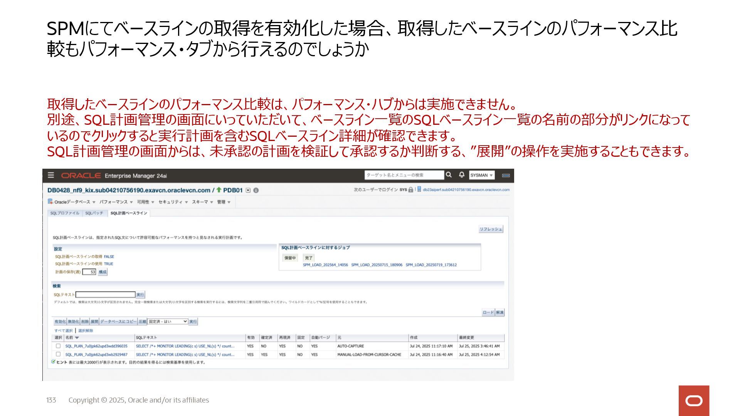The height and width of the screenshot is (416, 740).
Task: Expand the 可用性 menu
Action: pyautogui.click(x=145, y=202)
